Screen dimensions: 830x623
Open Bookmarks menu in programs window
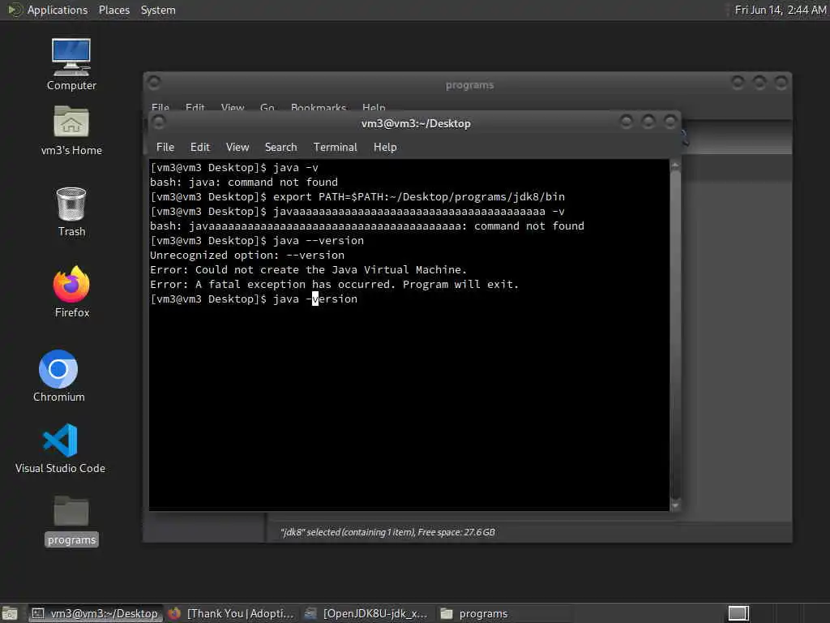[318, 108]
